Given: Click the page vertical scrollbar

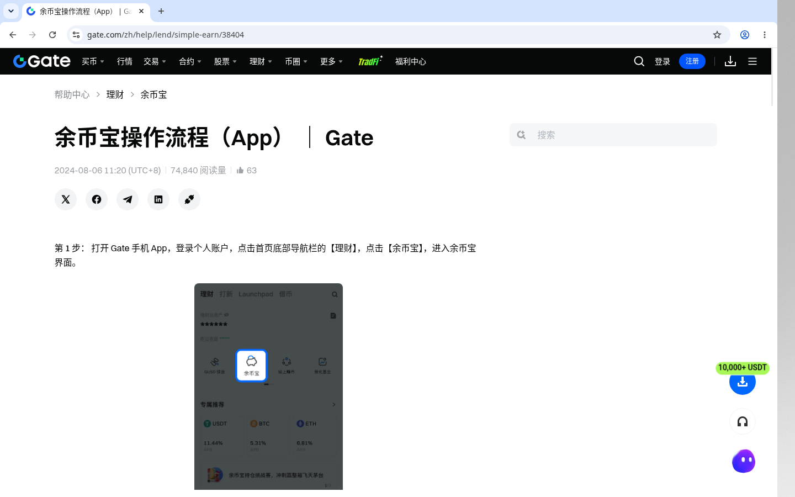Looking at the screenshot, I should (773, 77).
